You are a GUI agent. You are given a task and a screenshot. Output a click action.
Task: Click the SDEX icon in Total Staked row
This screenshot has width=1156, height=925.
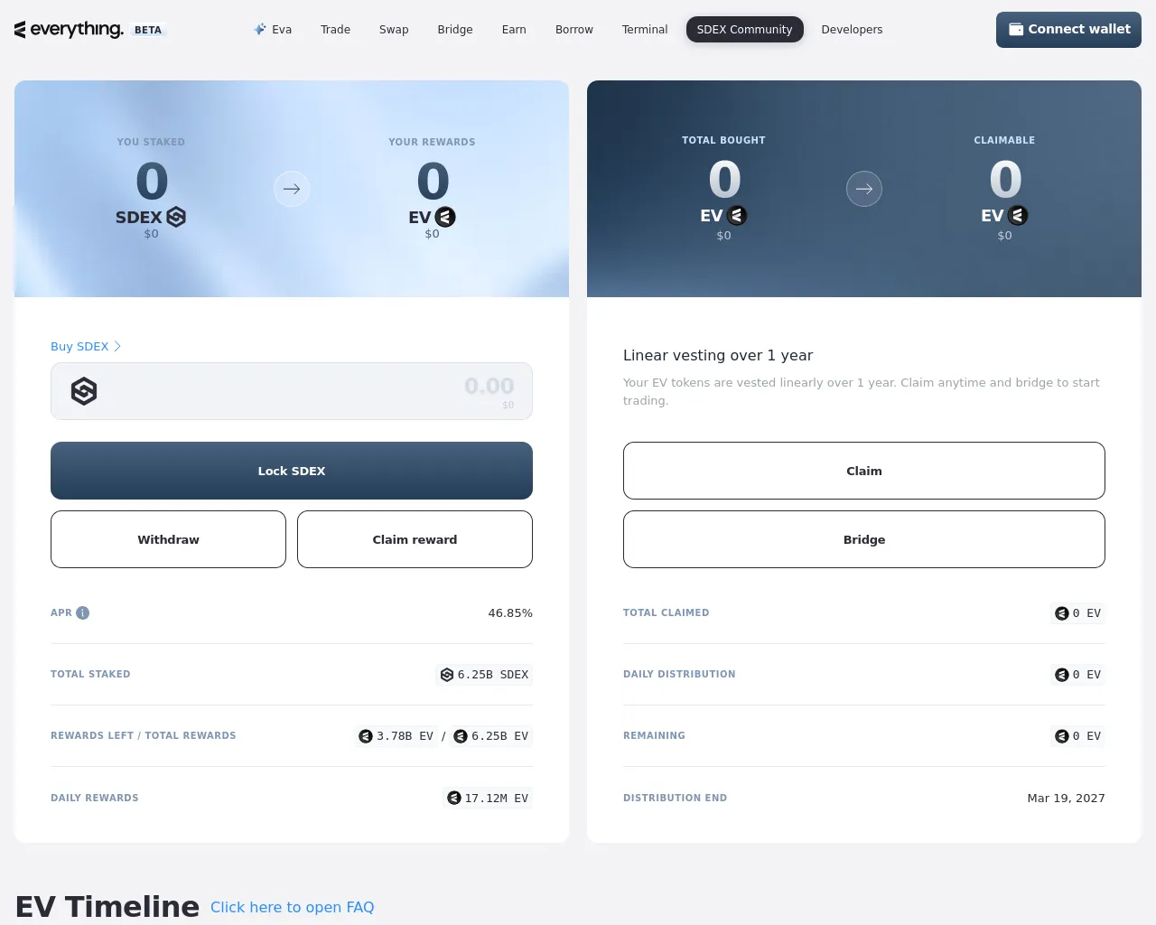tap(446, 675)
